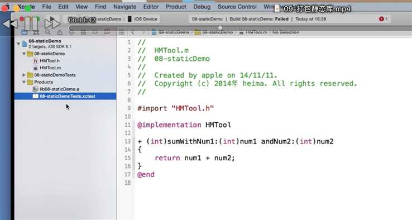This screenshot has width=412, height=220.
Task: Open the Find menu
Action: tap(100, 7)
